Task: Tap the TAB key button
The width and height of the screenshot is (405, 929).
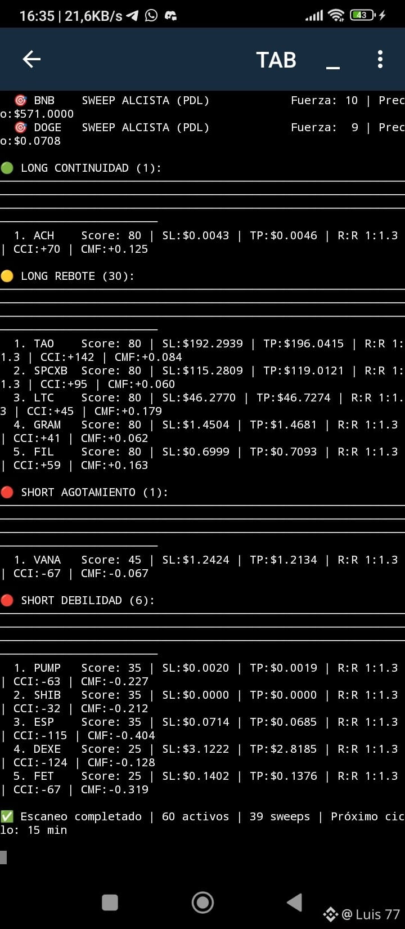Action: click(276, 60)
